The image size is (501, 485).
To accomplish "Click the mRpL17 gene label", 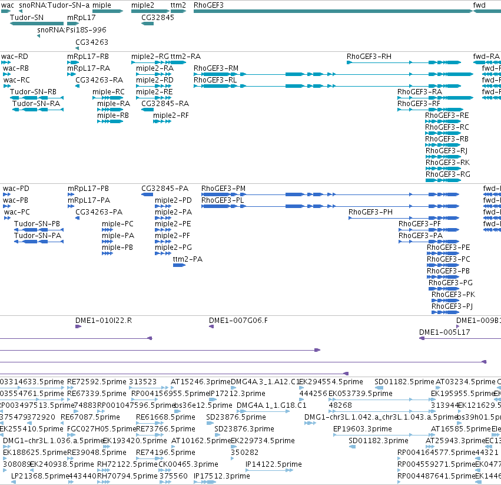I will 81,17.
